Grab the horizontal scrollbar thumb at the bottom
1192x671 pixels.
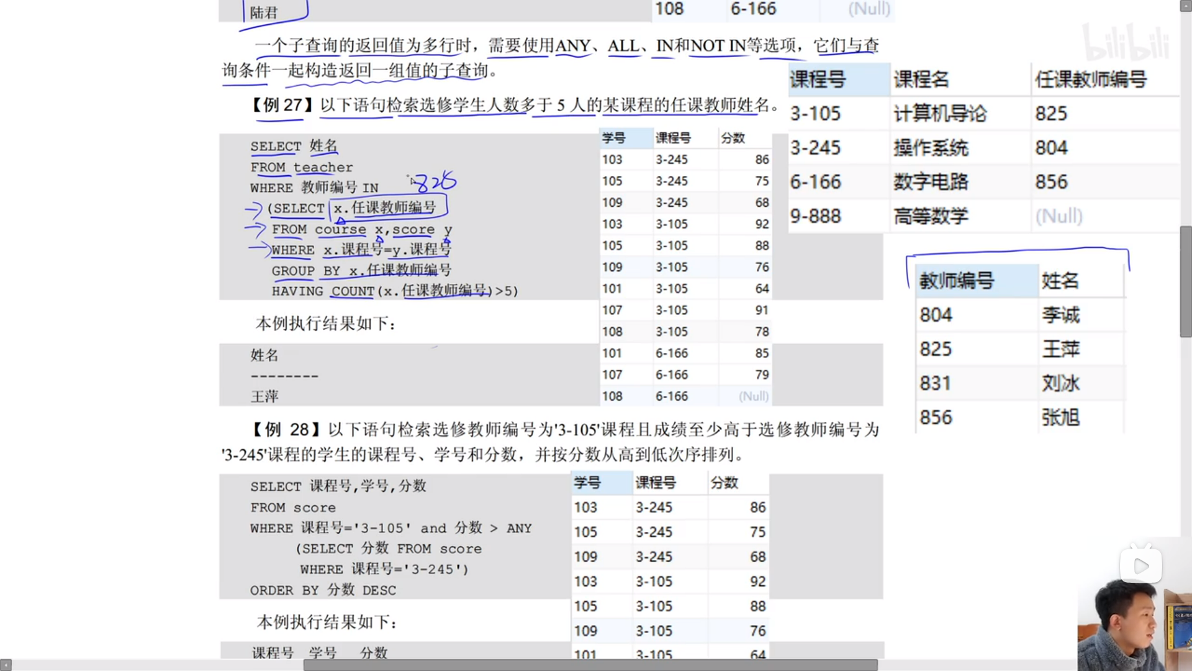590,665
